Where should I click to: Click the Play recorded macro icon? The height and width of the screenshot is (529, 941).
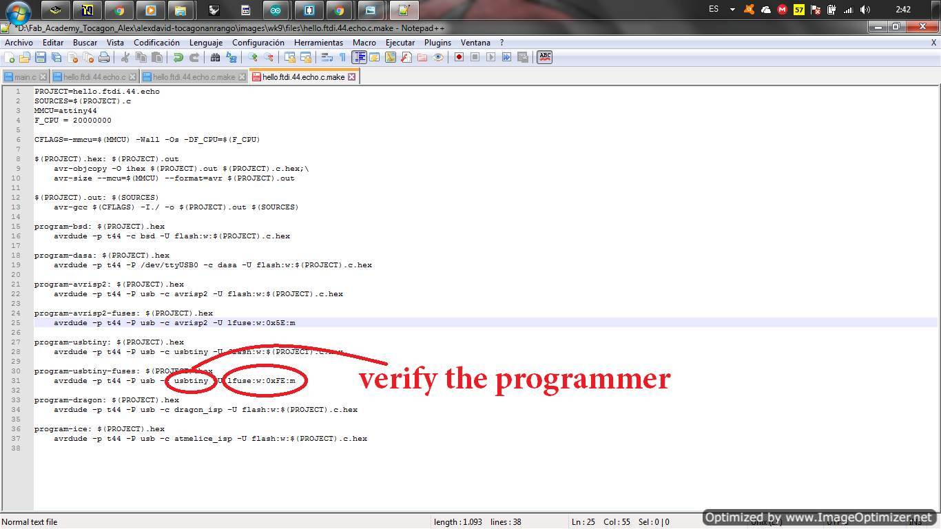click(490, 57)
